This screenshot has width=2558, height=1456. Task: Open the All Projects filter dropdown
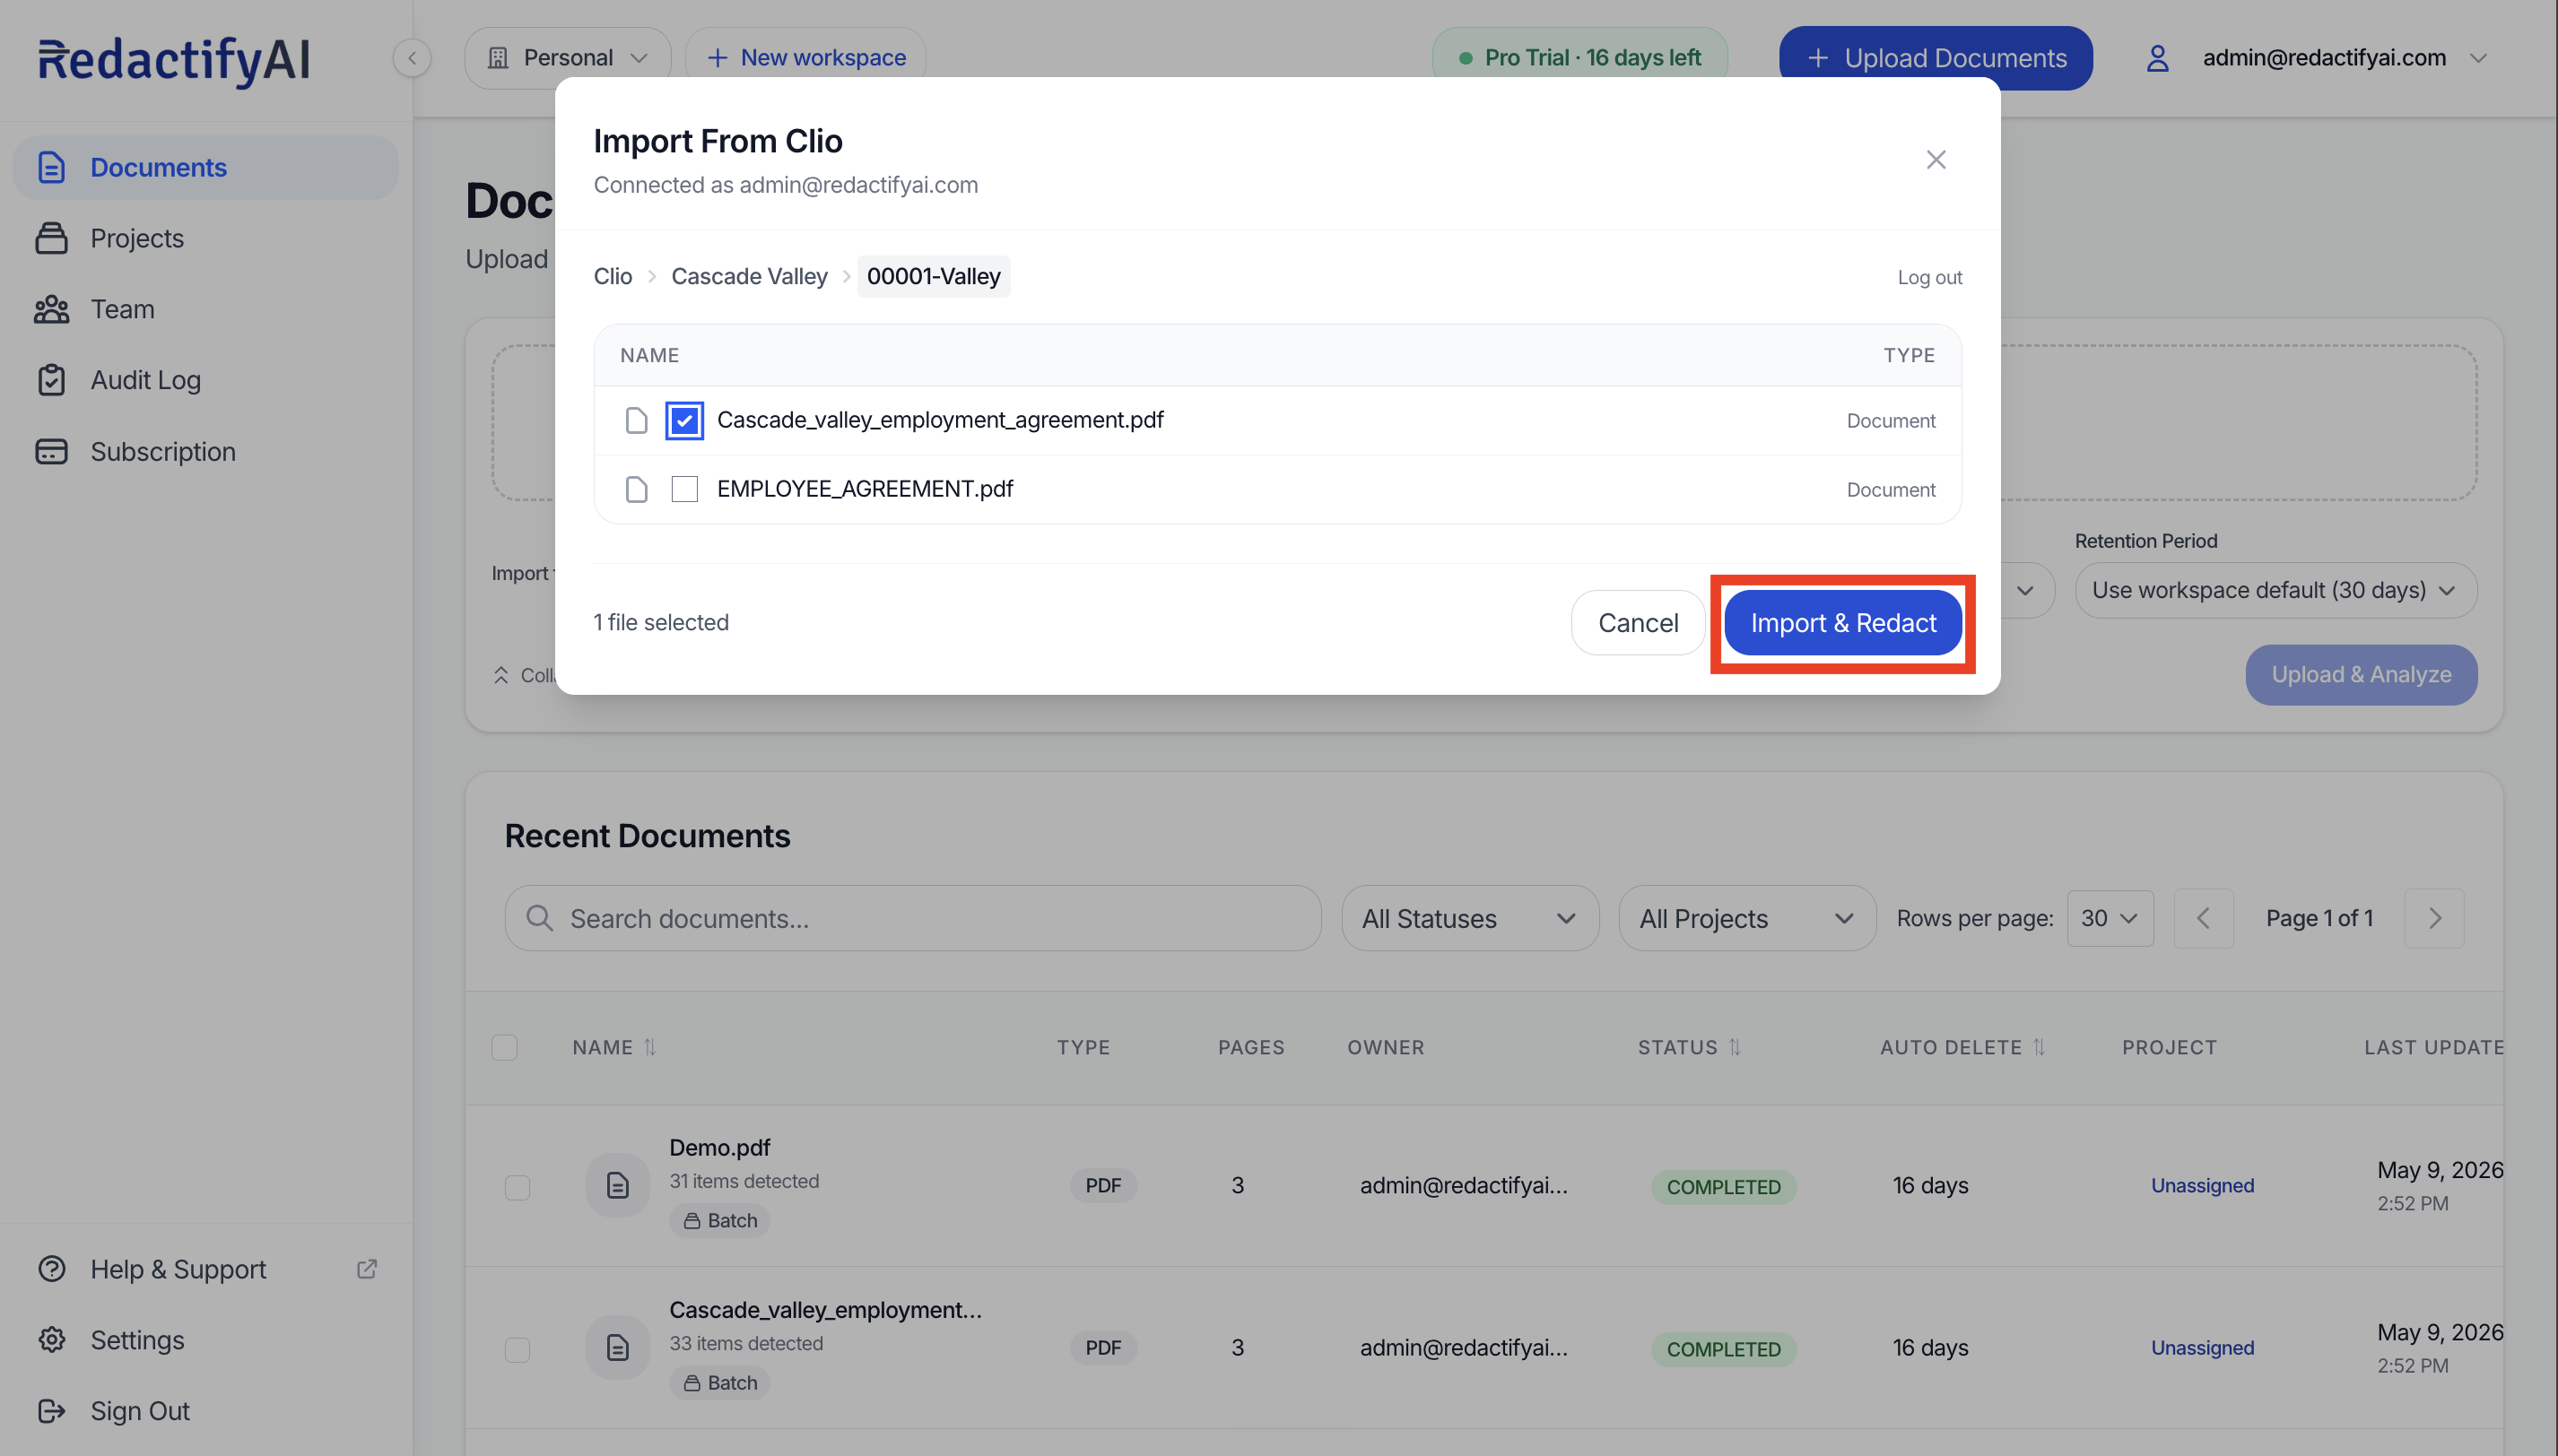[1746, 918]
